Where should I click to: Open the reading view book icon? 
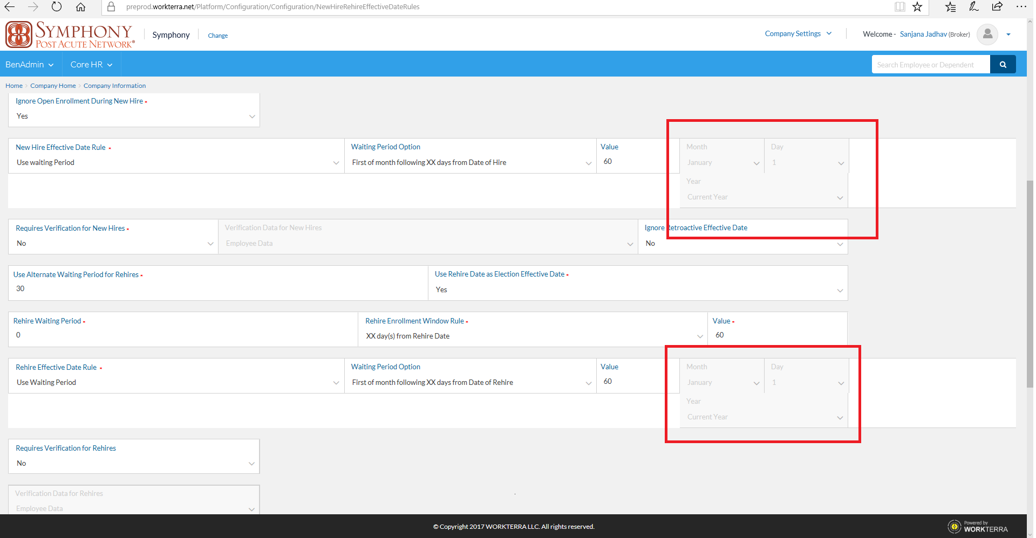tap(899, 7)
